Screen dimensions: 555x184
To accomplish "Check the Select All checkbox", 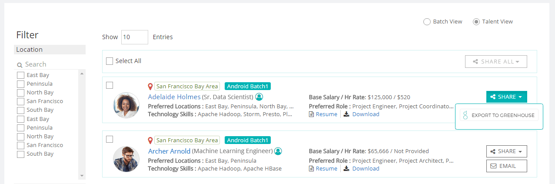I will (110, 61).
